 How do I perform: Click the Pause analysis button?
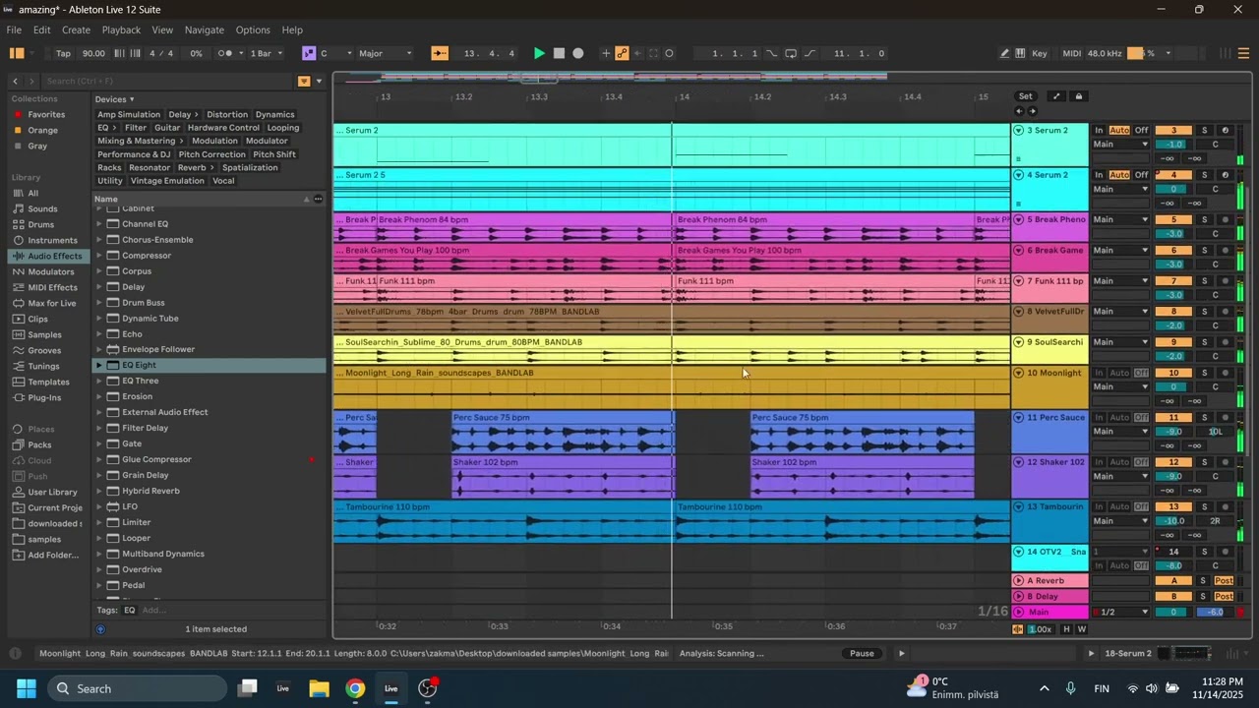pos(862,653)
